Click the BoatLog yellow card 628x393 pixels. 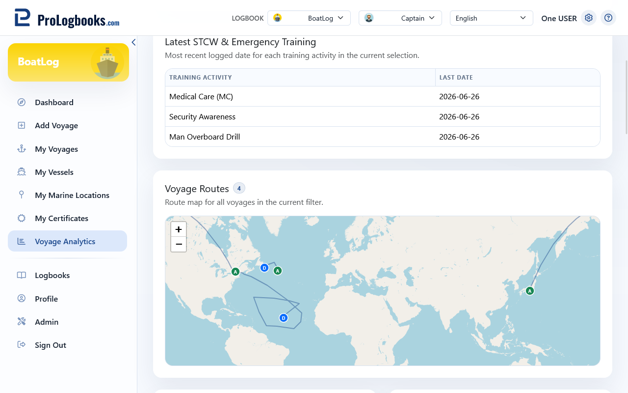pos(68,62)
